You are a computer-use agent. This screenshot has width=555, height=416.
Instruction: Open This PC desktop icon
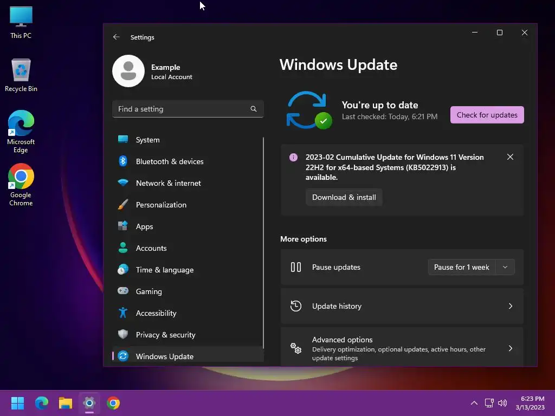(21, 22)
